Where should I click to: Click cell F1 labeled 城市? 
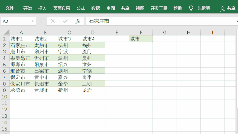click(141, 39)
